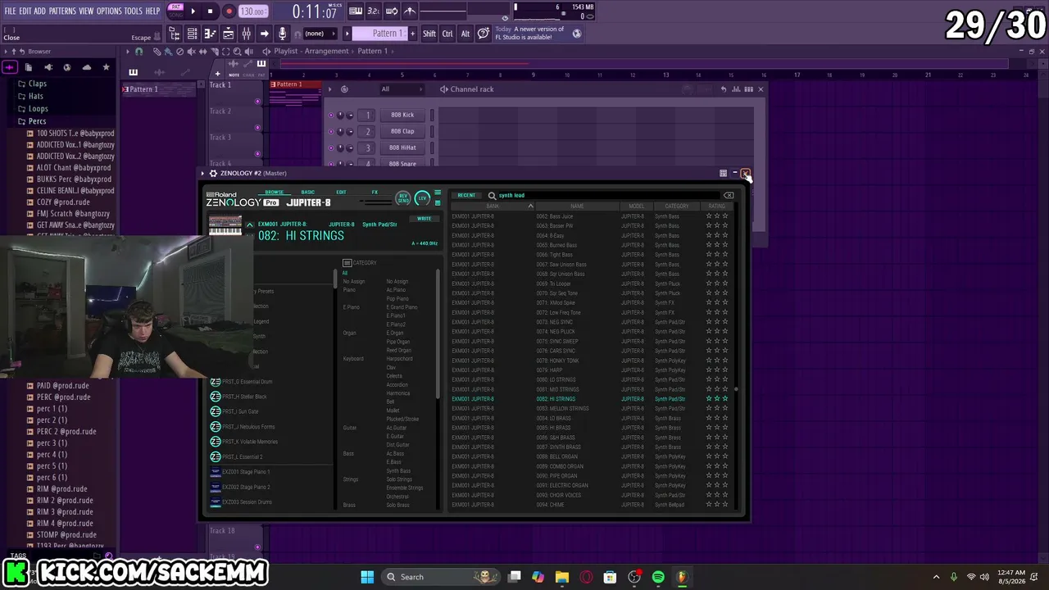The width and height of the screenshot is (1049, 590).
Task: Click the tempo field showing 130
Action: (x=252, y=11)
